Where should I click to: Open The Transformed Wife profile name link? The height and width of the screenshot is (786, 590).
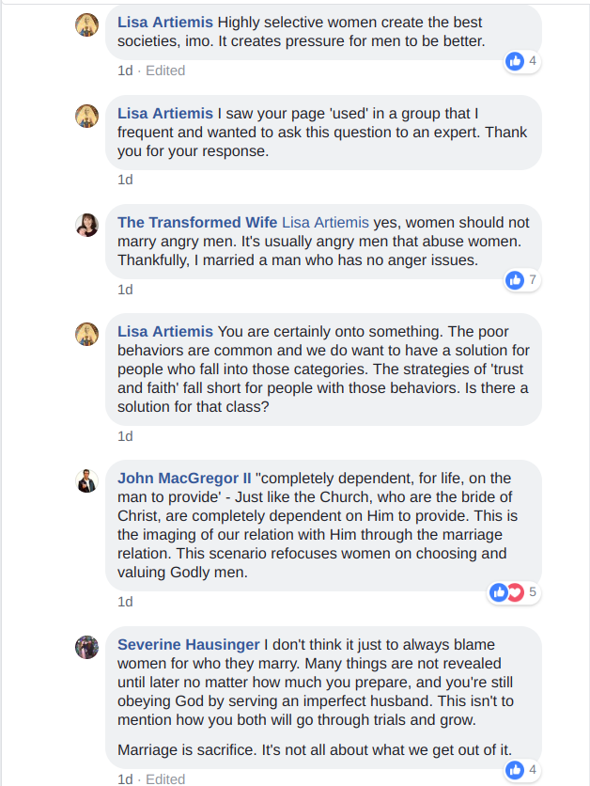click(197, 223)
